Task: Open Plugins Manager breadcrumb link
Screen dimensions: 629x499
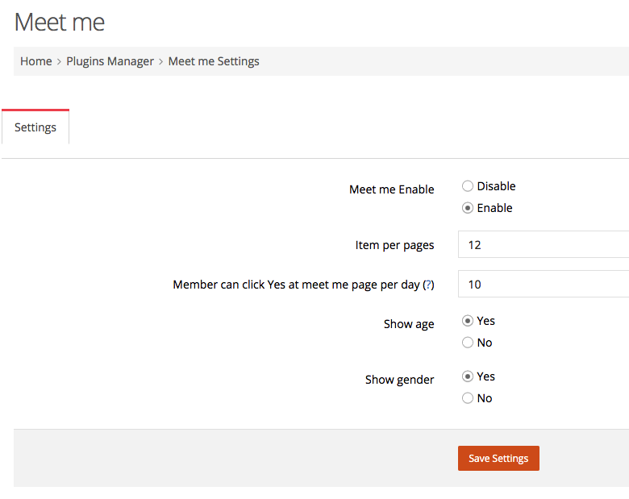Action: click(x=110, y=61)
